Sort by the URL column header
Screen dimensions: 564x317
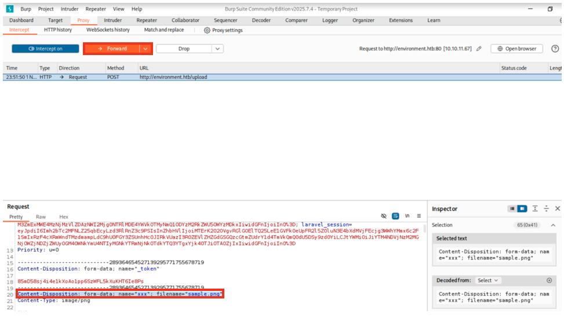pyautogui.click(x=144, y=68)
